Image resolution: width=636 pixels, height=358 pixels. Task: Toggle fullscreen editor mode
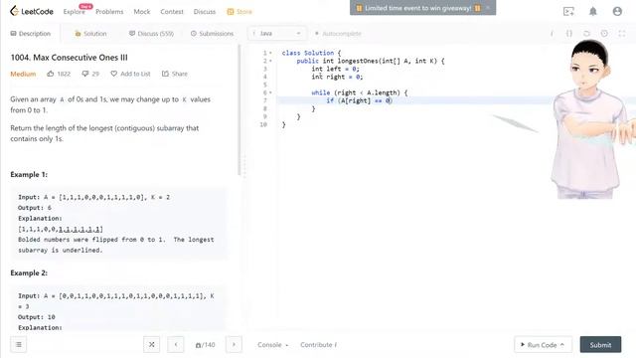click(x=622, y=33)
